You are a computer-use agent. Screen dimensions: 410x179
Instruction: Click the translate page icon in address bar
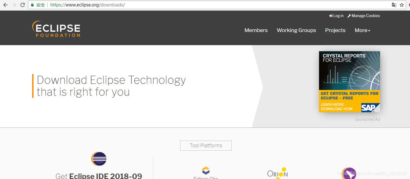tap(394, 5)
